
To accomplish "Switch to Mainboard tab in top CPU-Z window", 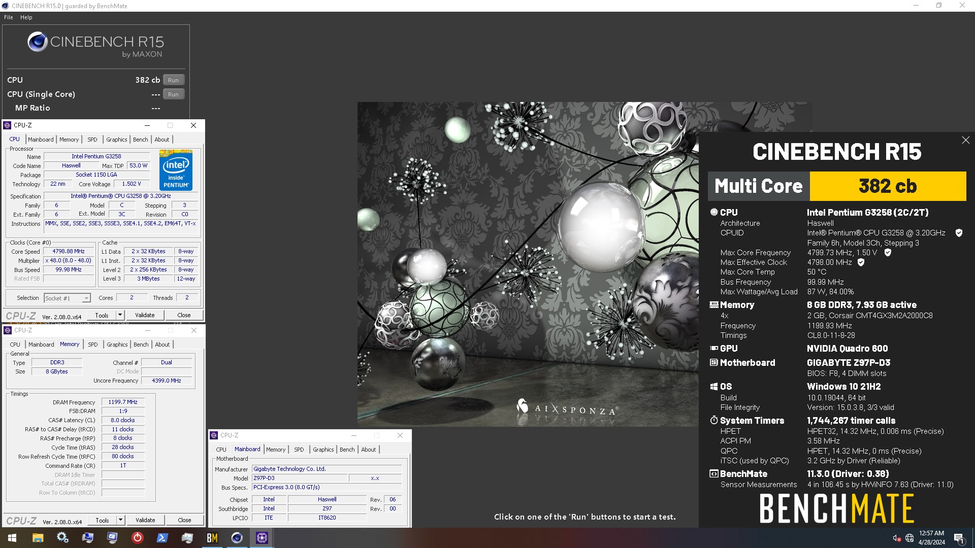I will 41,140.
